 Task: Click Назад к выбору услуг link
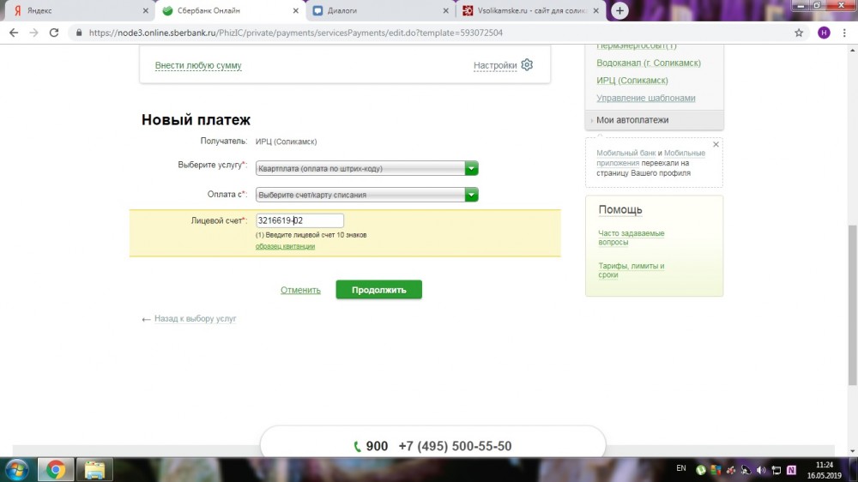click(194, 319)
